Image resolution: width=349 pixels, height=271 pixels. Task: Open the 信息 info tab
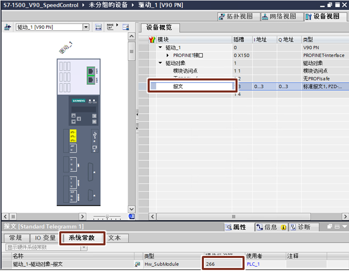271,227
